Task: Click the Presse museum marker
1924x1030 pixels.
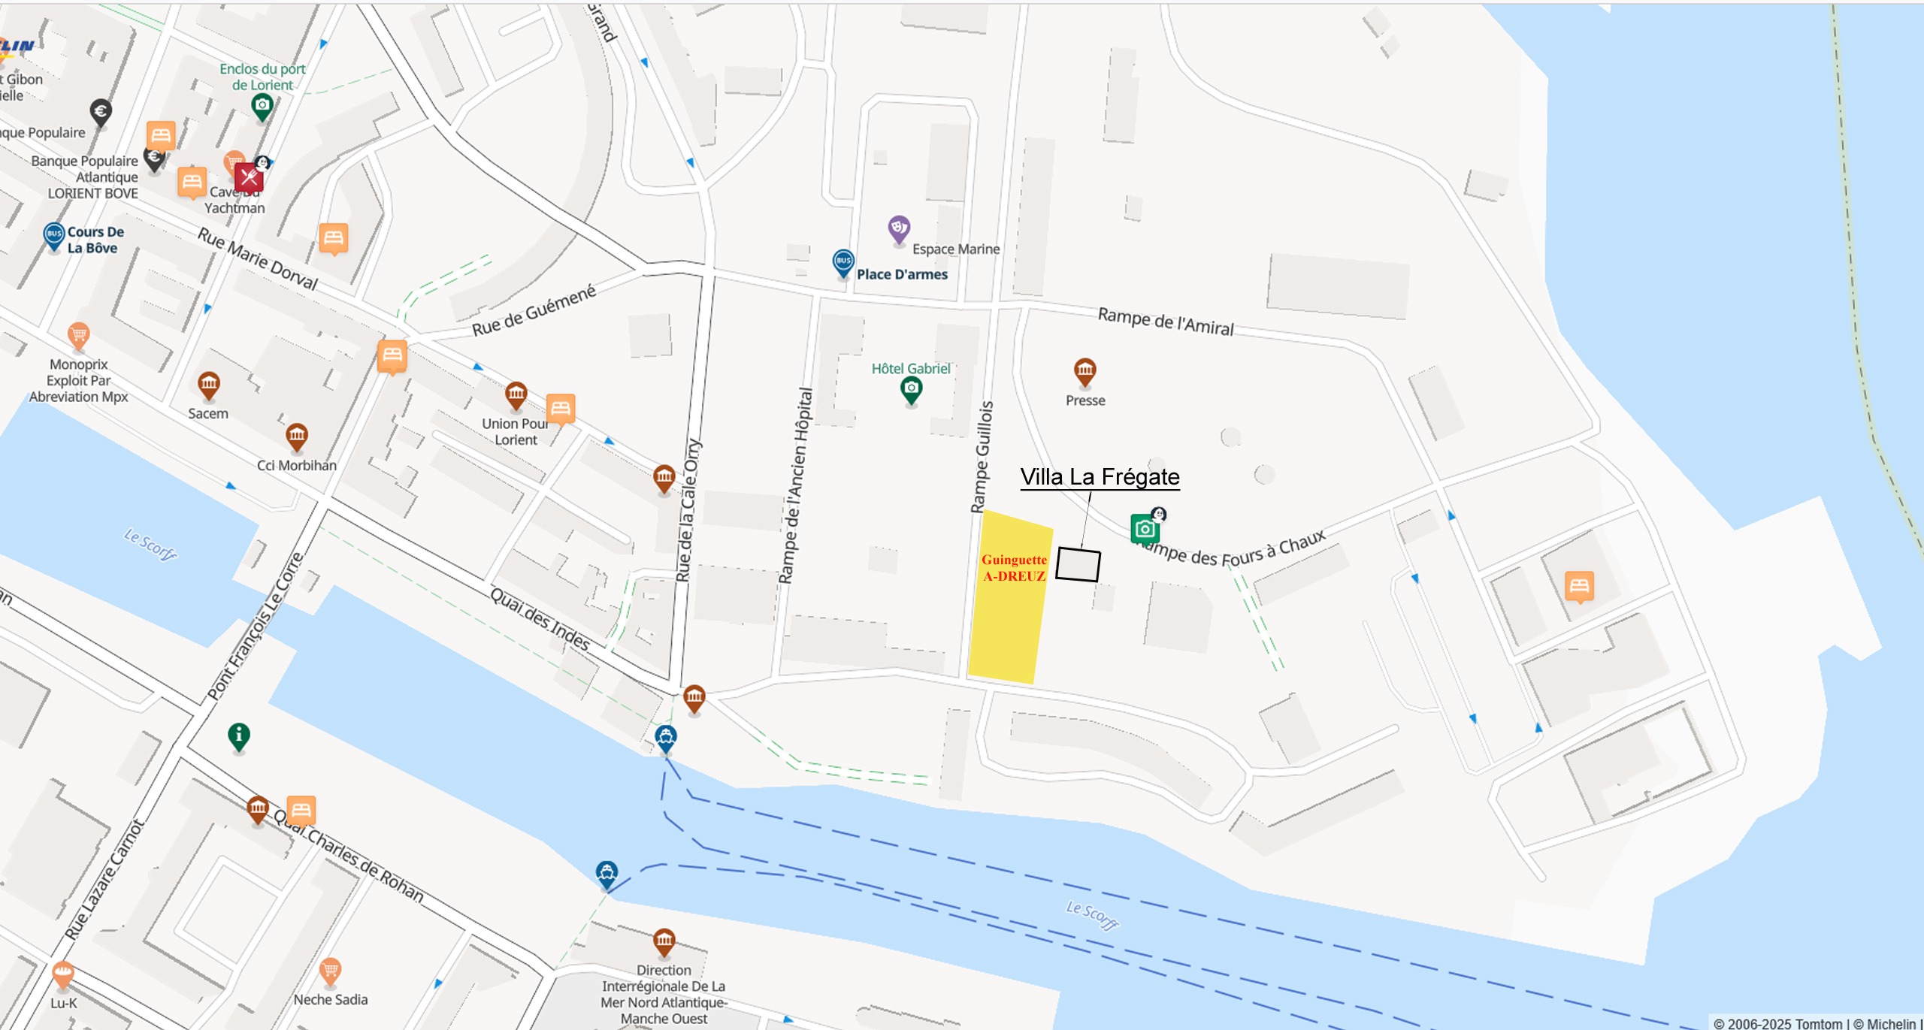Action: 1085,370
